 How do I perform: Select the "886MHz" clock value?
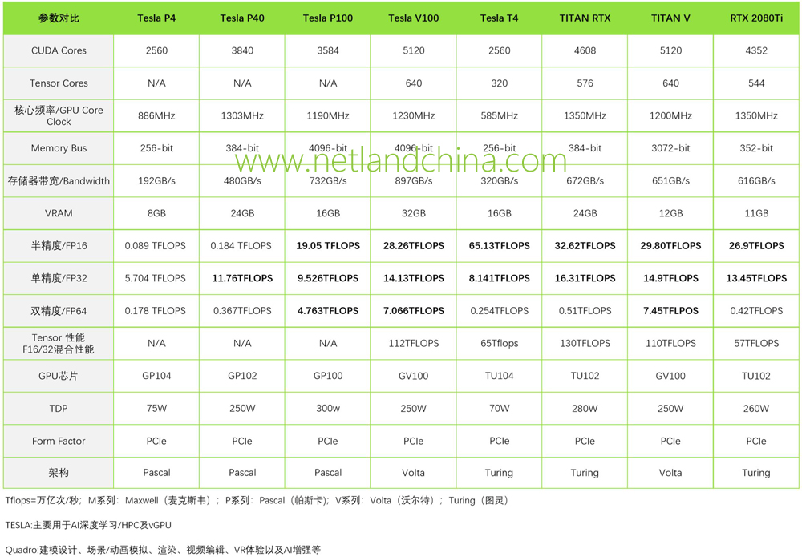tap(156, 116)
